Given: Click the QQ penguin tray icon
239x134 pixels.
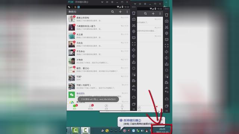Looking at the screenshot, I should [146, 131].
